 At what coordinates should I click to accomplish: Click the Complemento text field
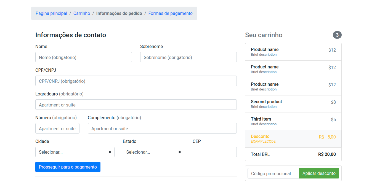(162, 128)
